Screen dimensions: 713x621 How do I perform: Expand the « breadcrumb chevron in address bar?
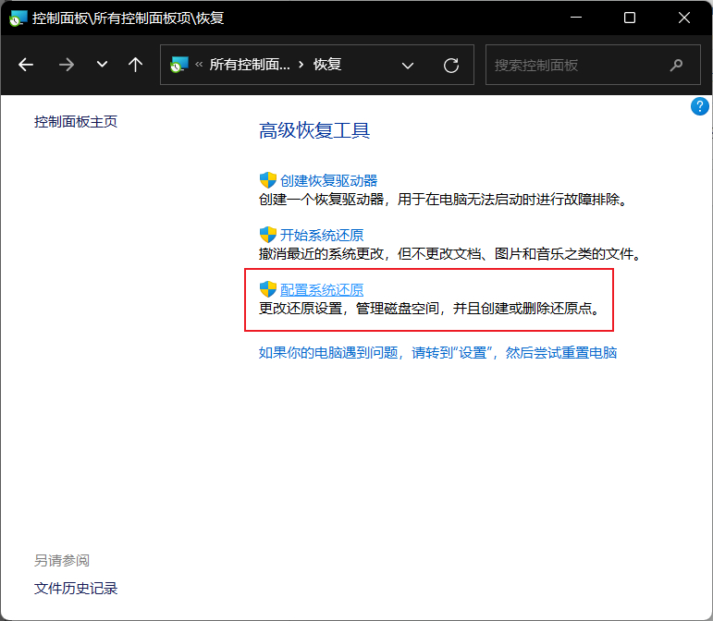pos(199,65)
